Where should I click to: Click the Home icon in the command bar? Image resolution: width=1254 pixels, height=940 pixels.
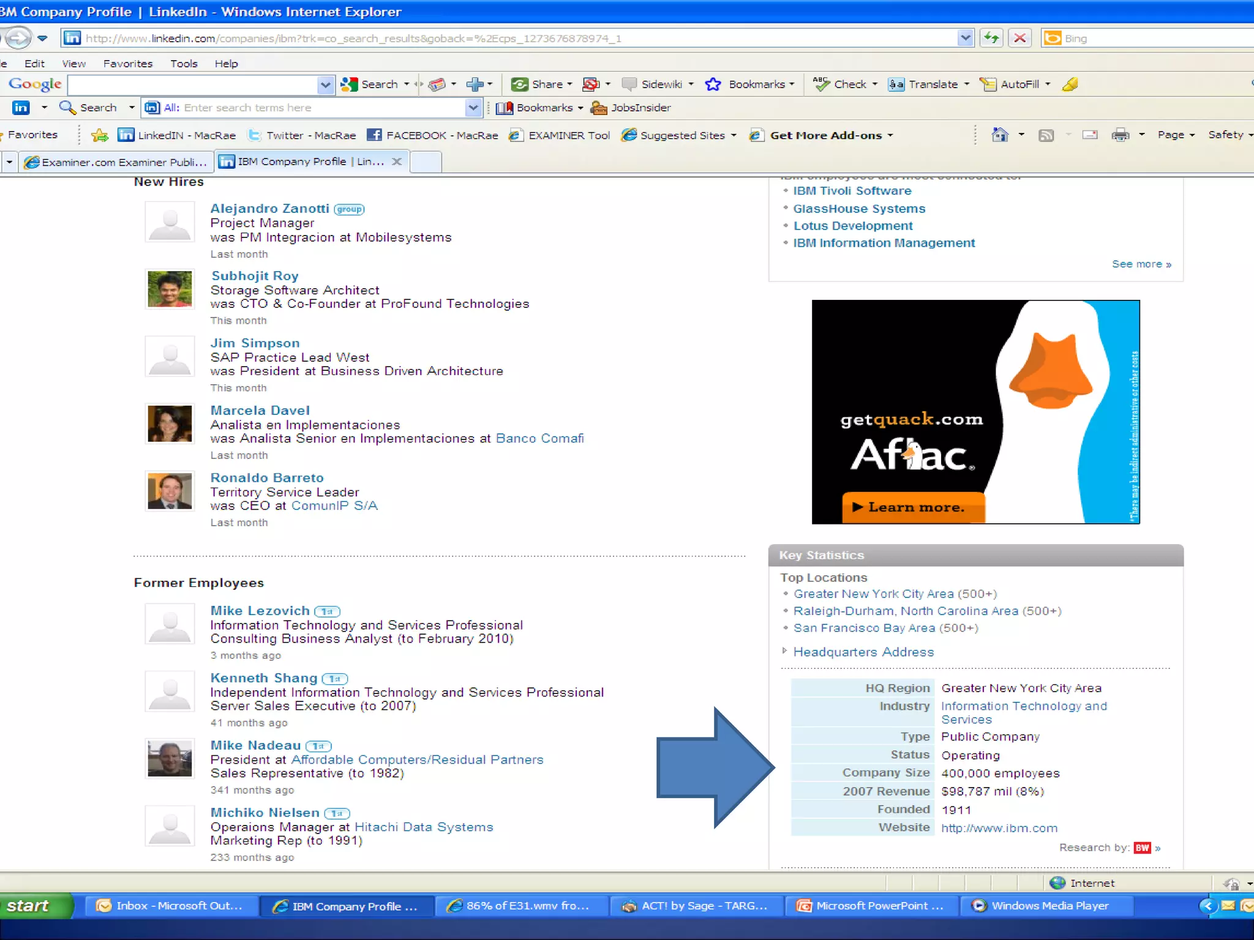1000,135
